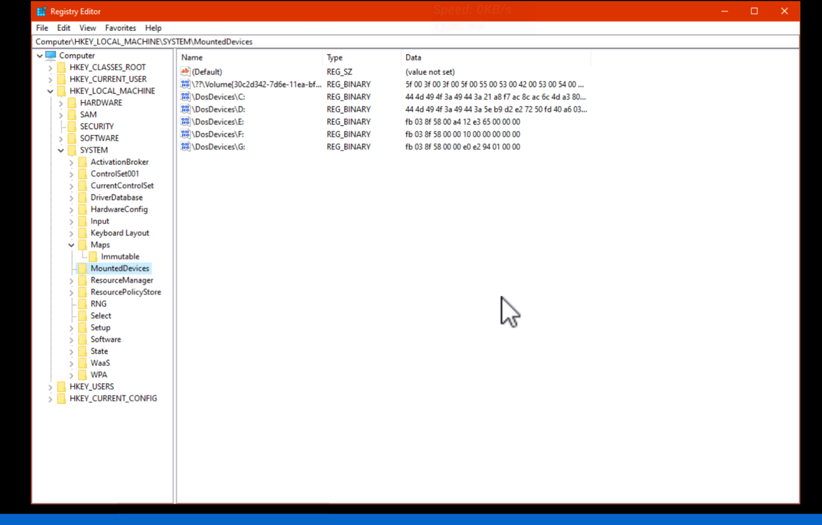Click the binary icon beside \DosDevices\E:
The height and width of the screenshot is (525, 822).
186,122
